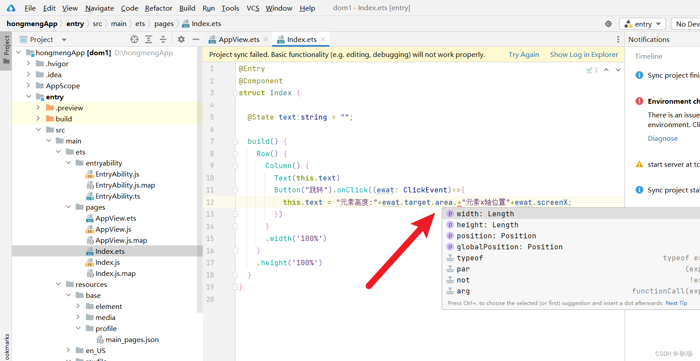Expand the element folder
The image size is (700, 361).
pyautogui.click(x=78, y=306)
